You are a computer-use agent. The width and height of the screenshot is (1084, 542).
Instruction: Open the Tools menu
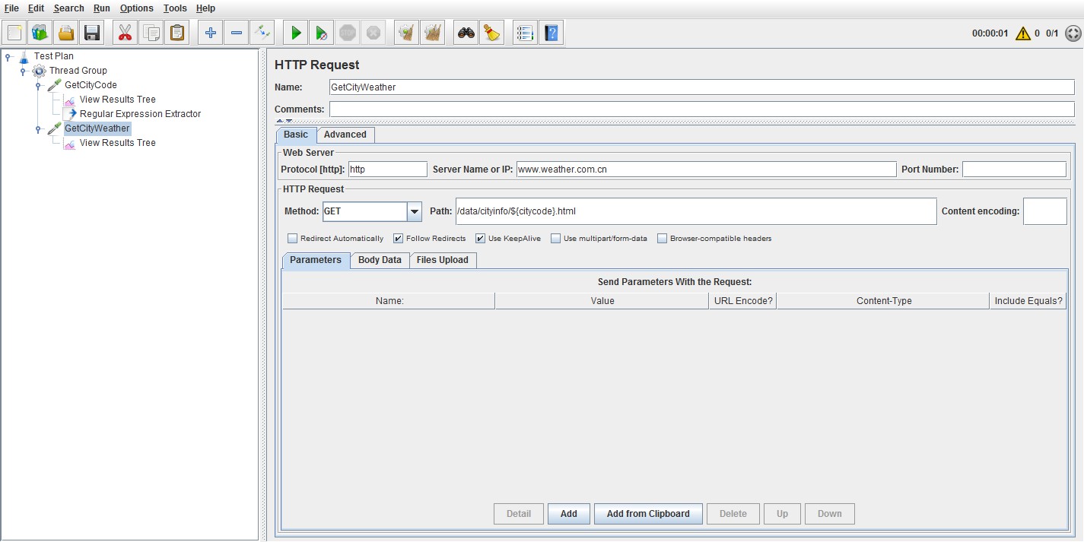175,8
